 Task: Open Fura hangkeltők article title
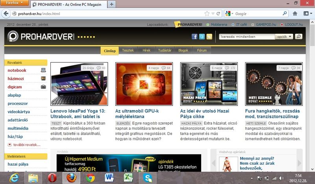[272, 114]
